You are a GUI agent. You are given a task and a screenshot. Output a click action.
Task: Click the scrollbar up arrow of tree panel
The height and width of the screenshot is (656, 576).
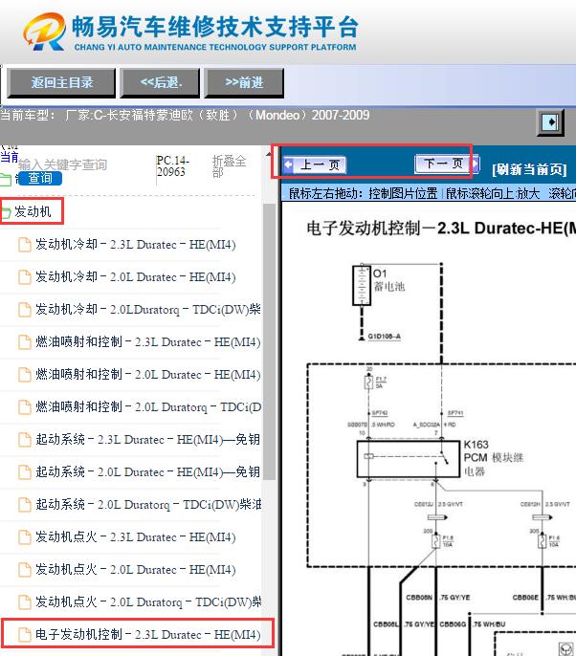[268, 154]
